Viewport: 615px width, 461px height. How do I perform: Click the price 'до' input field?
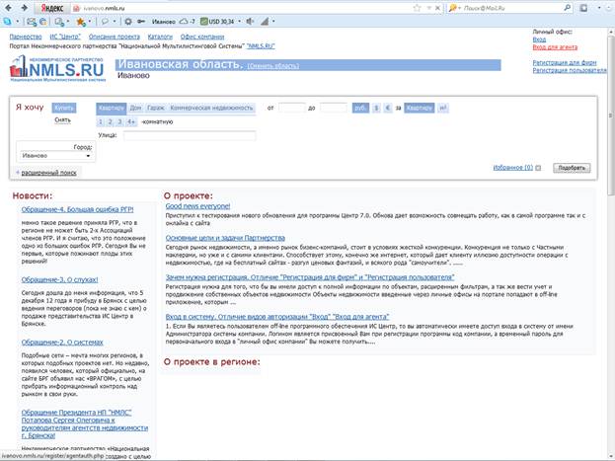pos(333,108)
